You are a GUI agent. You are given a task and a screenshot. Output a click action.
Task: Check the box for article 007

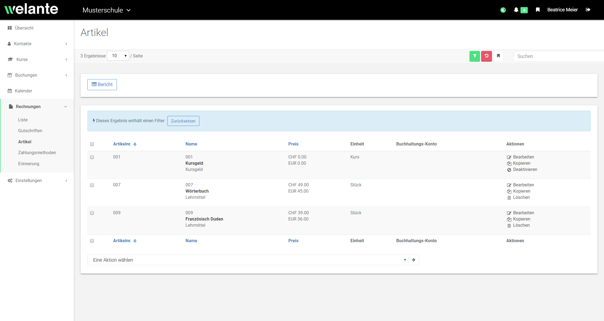[92, 185]
